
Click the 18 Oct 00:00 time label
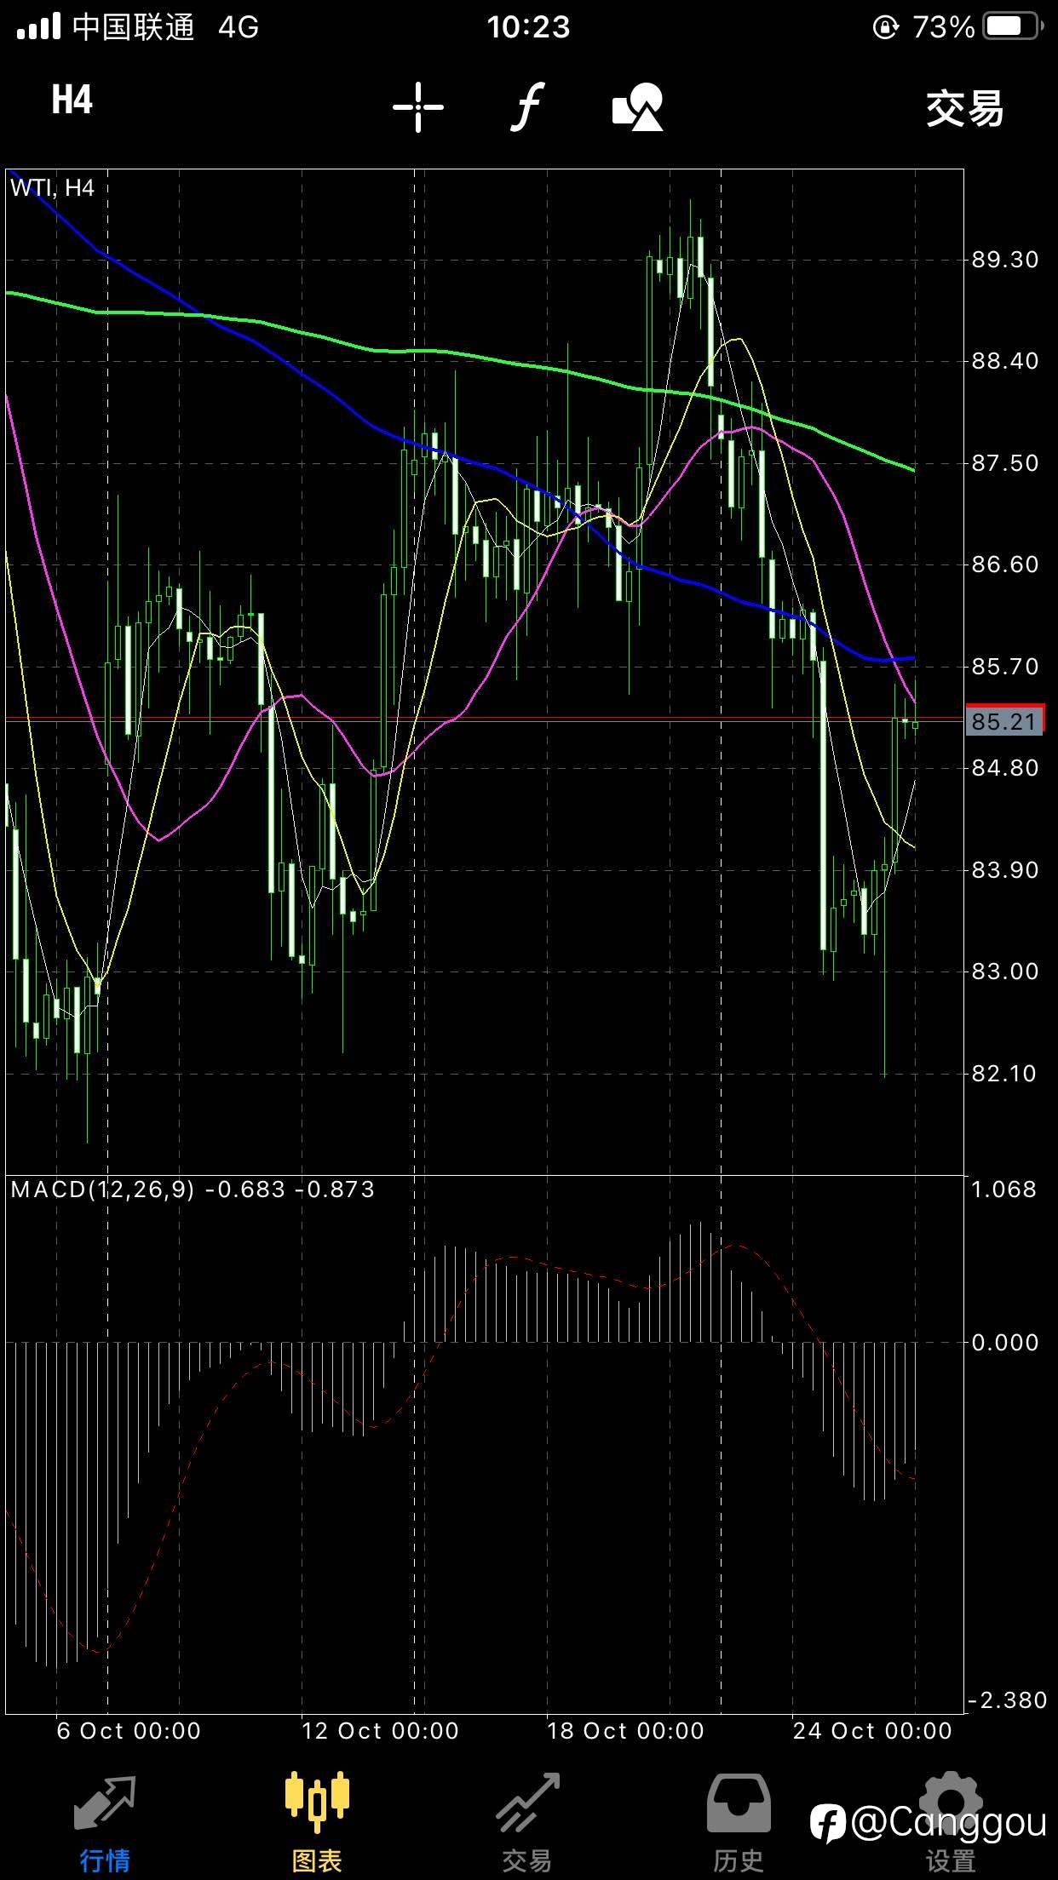pyautogui.click(x=625, y=1731)
